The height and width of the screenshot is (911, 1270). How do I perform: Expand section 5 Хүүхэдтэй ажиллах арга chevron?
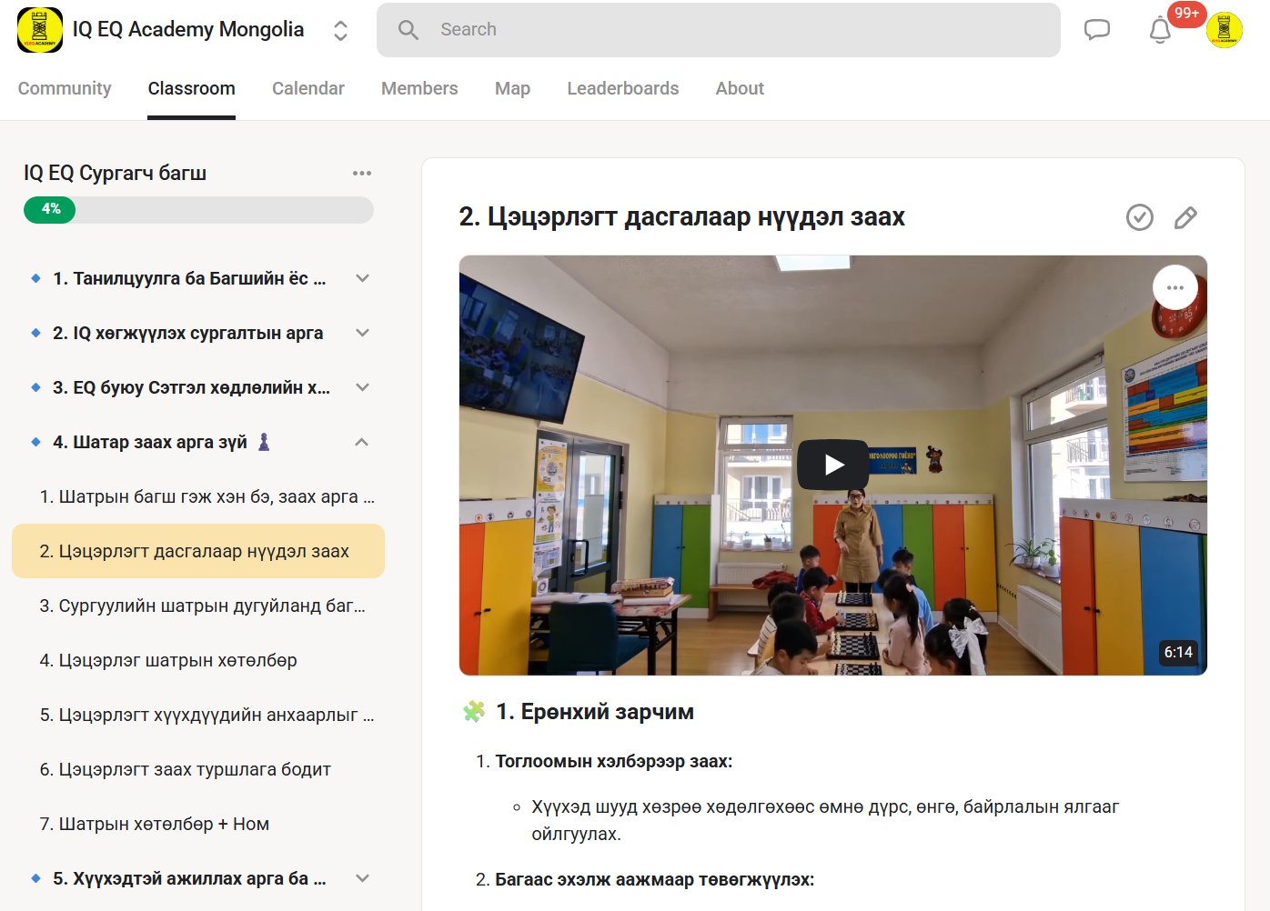[362, 878]
